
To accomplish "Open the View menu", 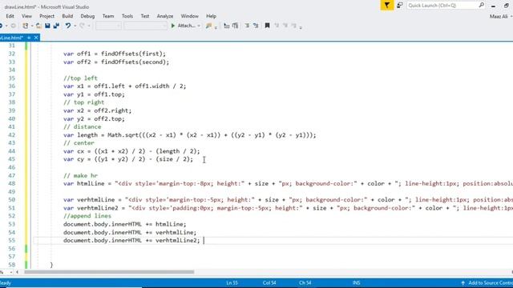I will coord(26,16).
